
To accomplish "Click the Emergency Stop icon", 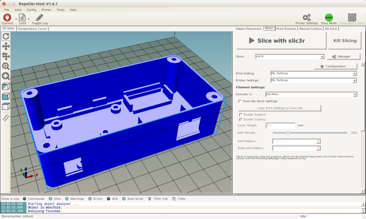I will pyautogui.click(x=352, y=17).
